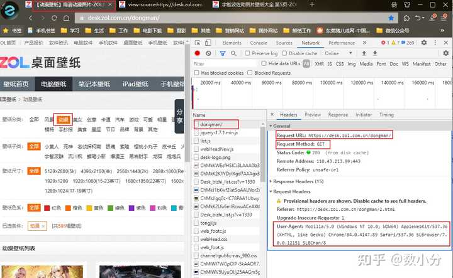Select the Img filter type

pos(352,64)
